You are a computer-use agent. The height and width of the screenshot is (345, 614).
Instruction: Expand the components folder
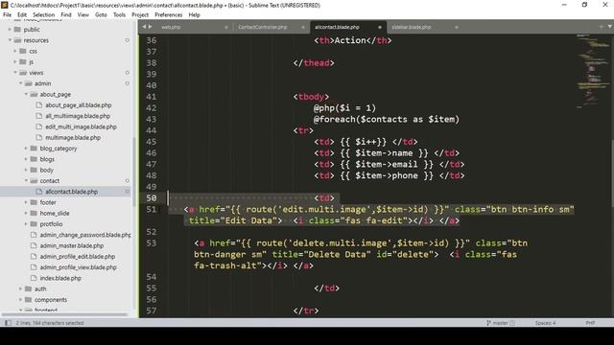point(21,300)
